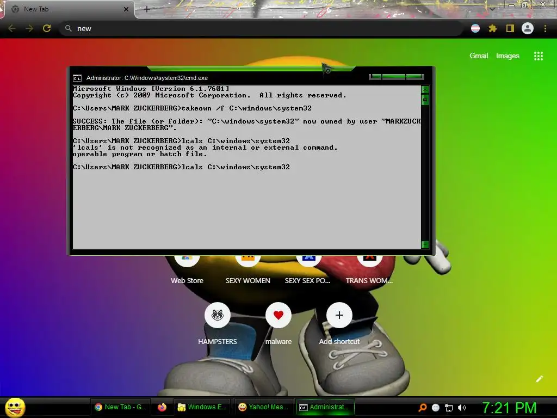The image size is (557, 418).
Task: Click the TRANS WOM... shortcut label
Action: coord(369,280)
